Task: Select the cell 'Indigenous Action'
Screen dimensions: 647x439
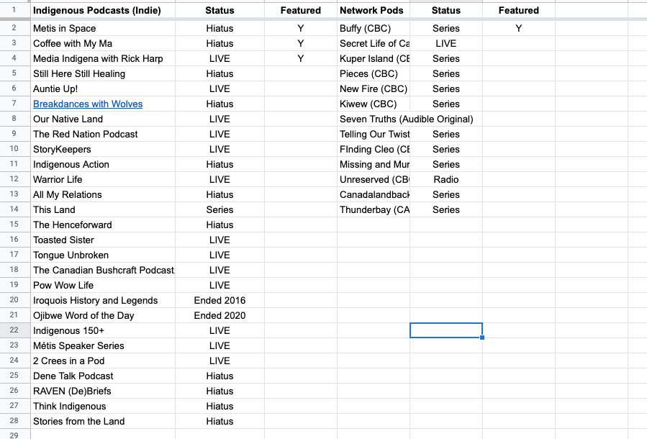Action: click(103, 164)
